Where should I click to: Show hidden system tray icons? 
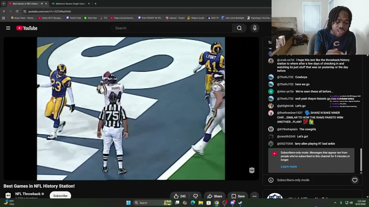click(x=335, y=203)
